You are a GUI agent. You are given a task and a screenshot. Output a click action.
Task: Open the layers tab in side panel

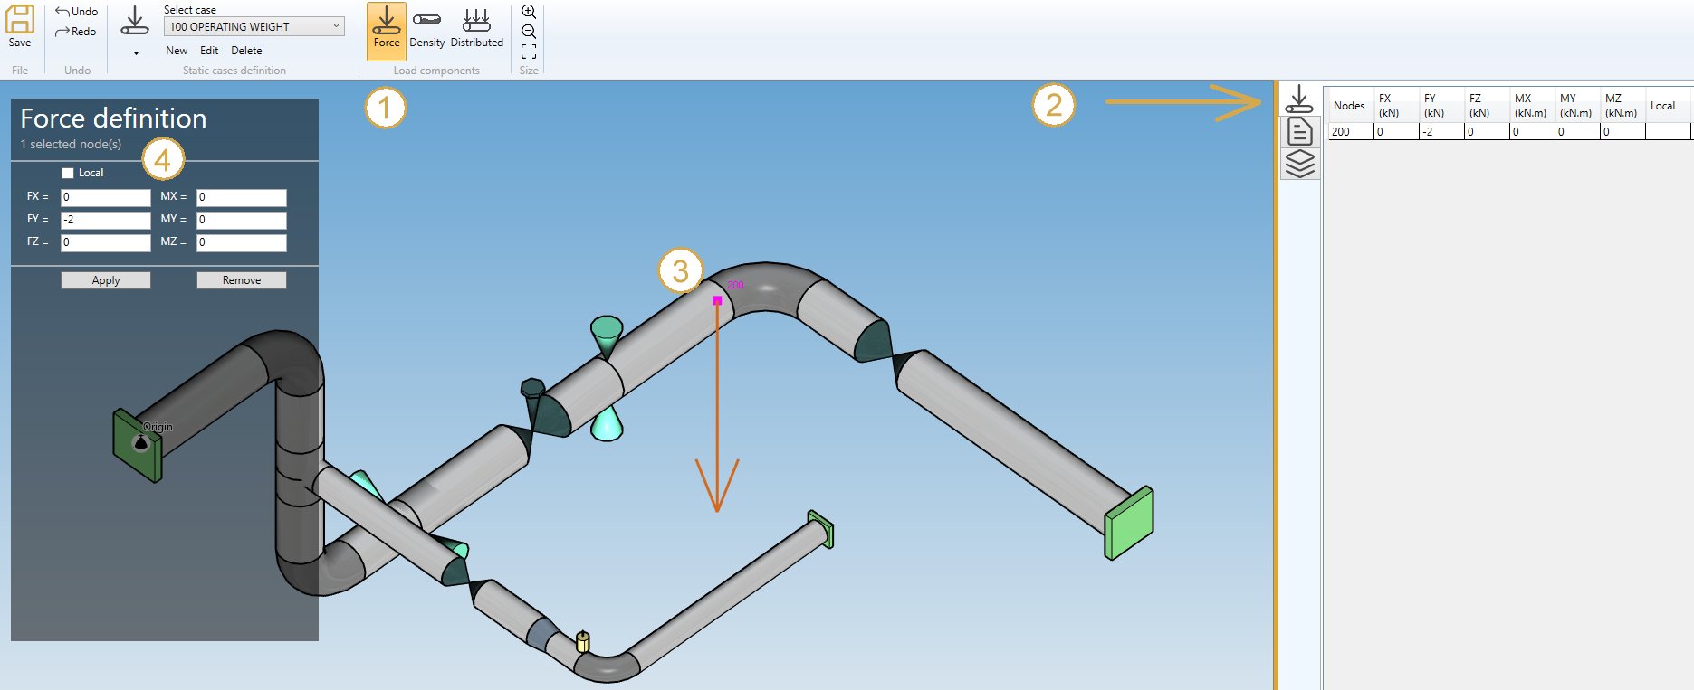1299,164
